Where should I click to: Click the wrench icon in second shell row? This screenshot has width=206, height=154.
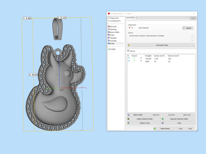click(141, 61)
